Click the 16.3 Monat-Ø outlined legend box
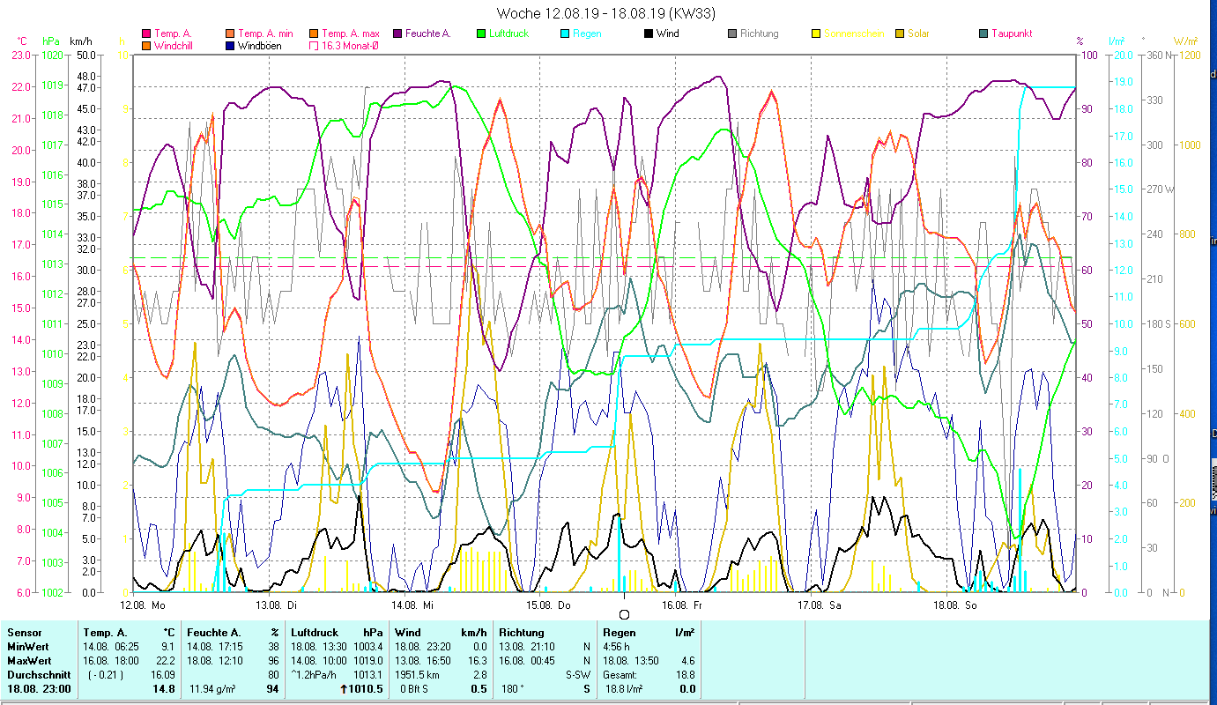Viewport: 1217px width, 705px height. click(x=313, y=46)
